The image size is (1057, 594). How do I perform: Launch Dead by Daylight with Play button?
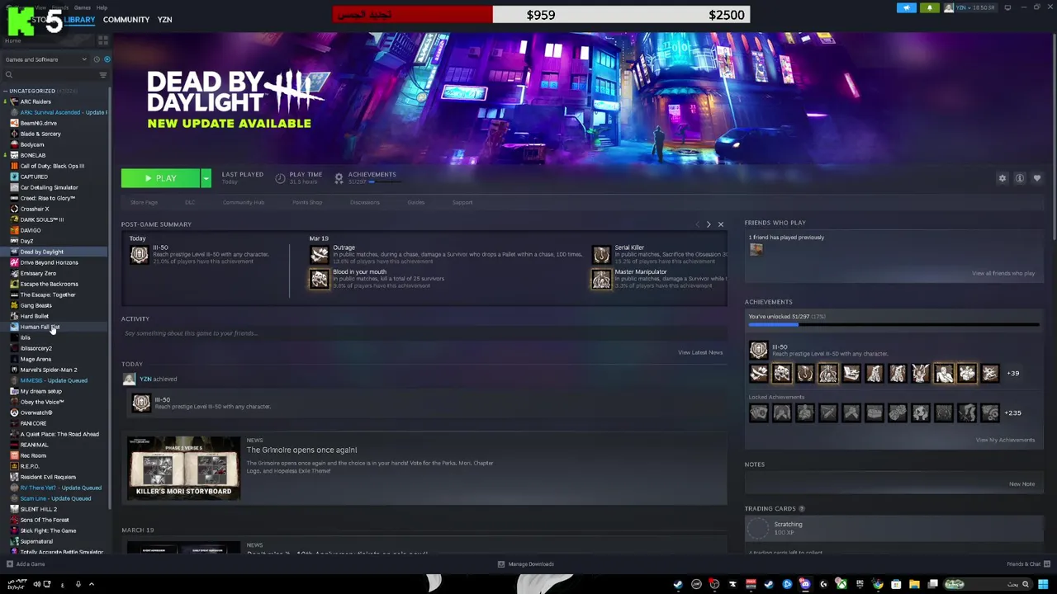(x=160, y=178)
